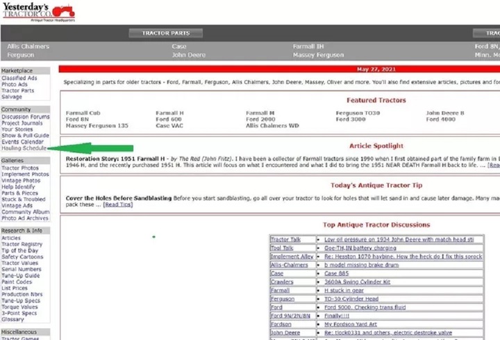Open the Tractor Registry link
The height and width of the screenshot is (340, 500).
[22, 244]
